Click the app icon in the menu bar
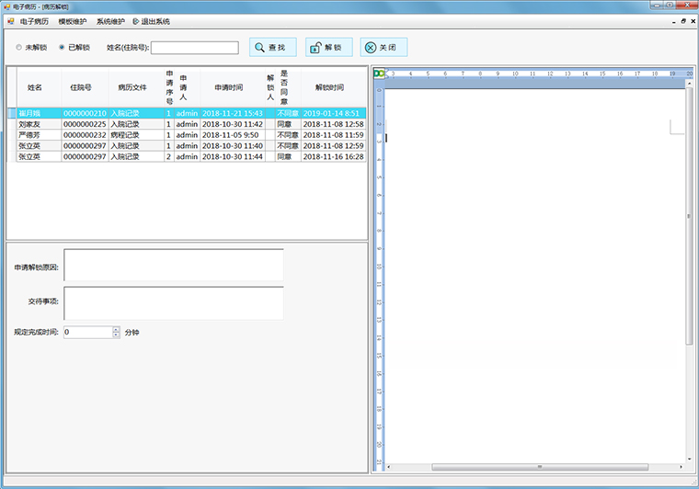The width and height of the screenshot is (699, 489). (11, 21)
